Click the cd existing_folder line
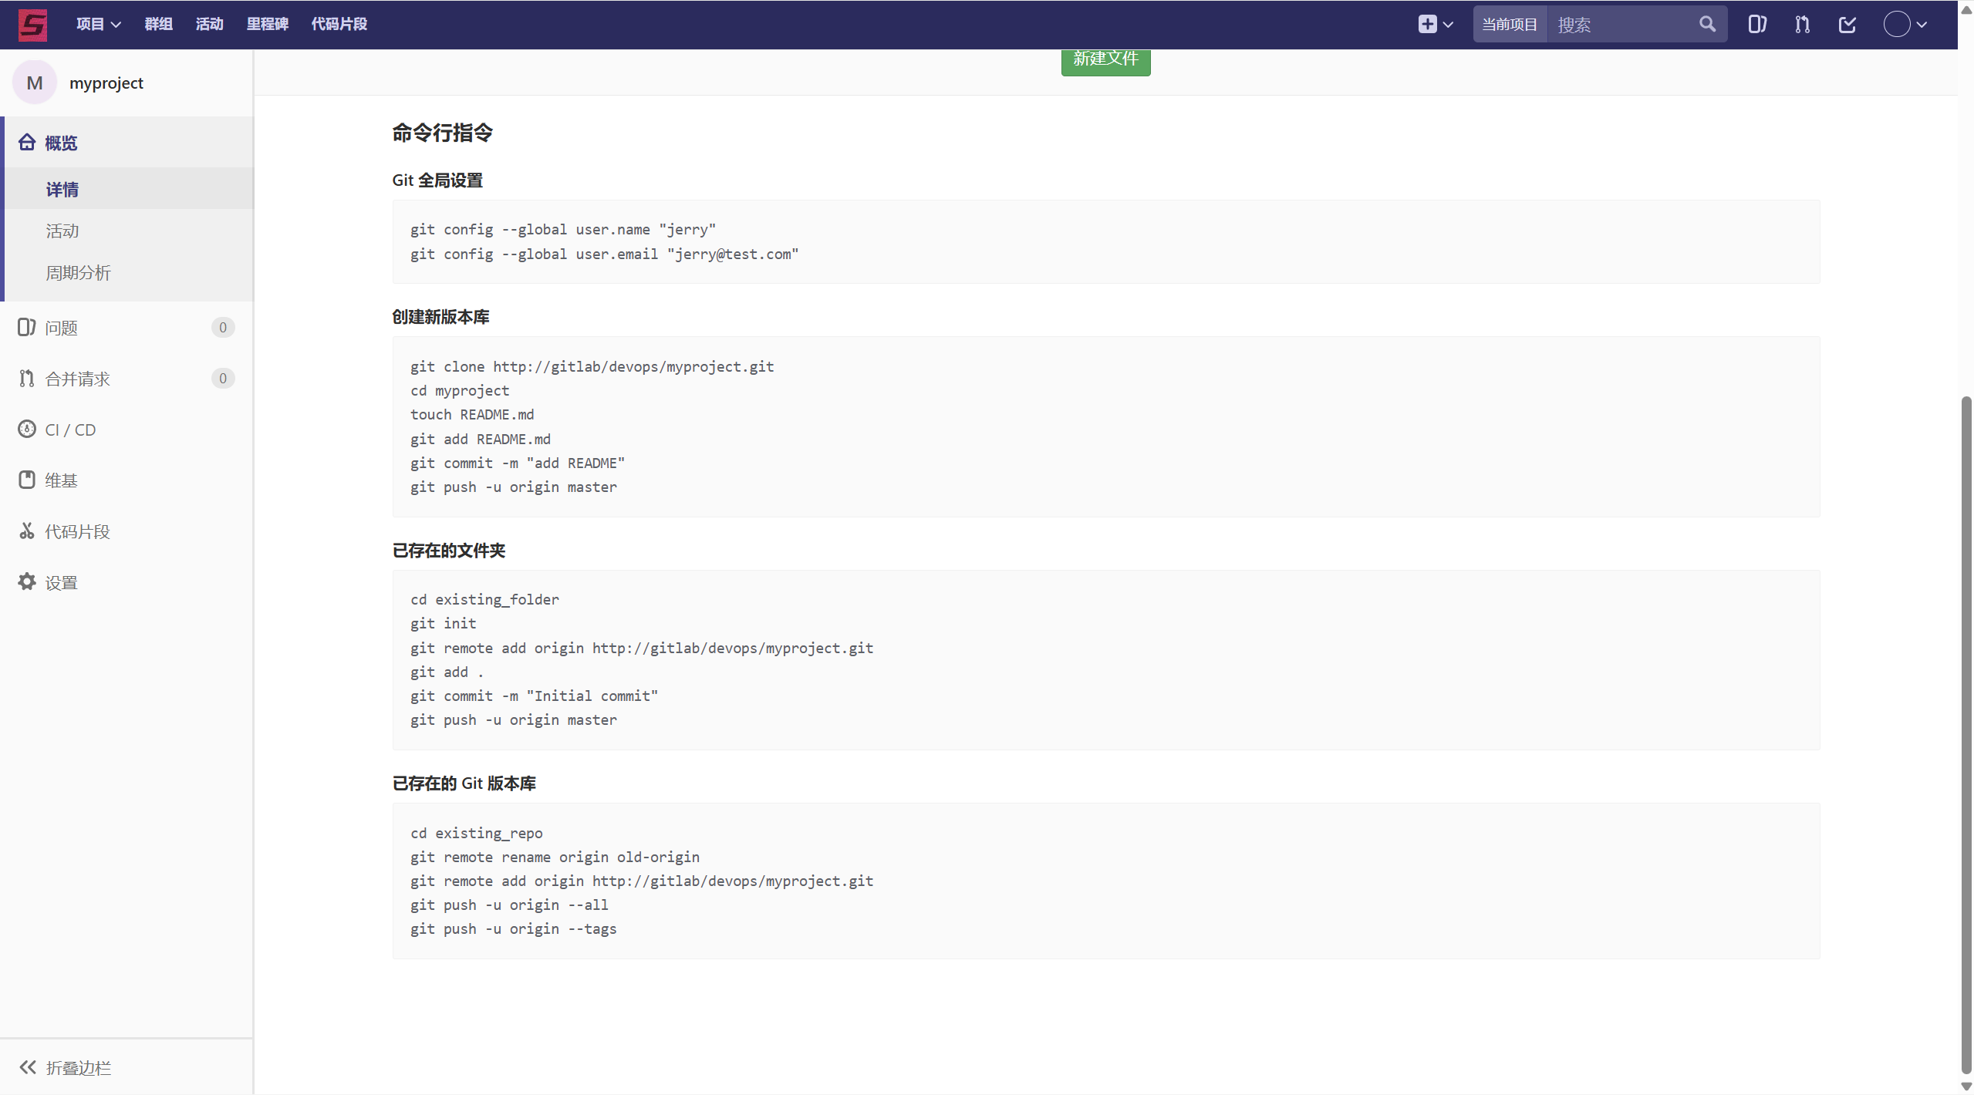Image resolution: width=1974 pixels, height=1095 pixels. (x=484, y=599)
